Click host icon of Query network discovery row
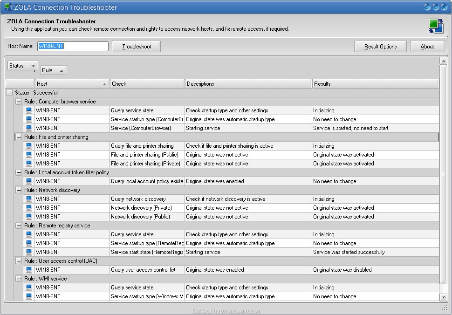 29,199
